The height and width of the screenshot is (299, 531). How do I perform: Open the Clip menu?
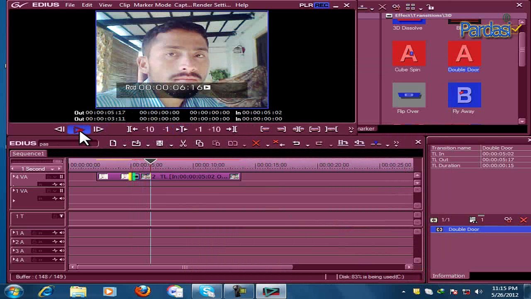[124, 5]
